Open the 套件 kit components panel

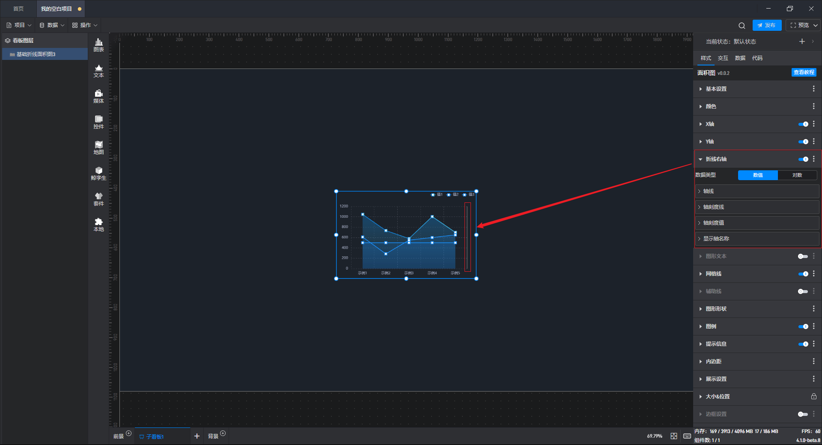click(98, 199)
